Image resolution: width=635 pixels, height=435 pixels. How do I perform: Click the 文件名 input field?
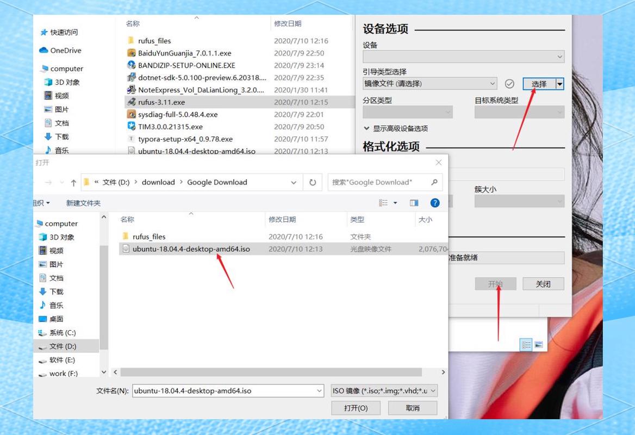[228, 391]
